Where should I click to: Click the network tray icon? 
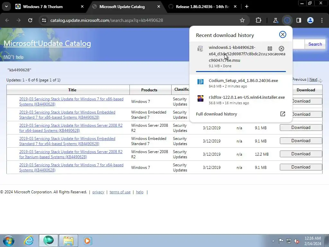[289, 241]
